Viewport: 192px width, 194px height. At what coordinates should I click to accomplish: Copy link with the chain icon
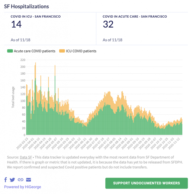(21, 180)
